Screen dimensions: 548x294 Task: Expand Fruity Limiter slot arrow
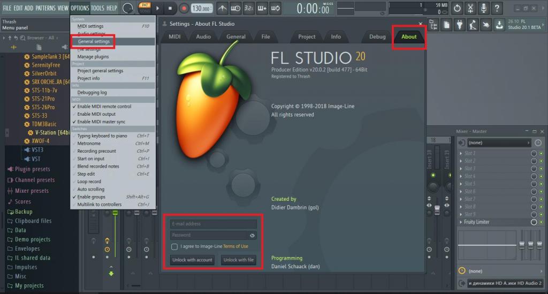coord(461,222)
